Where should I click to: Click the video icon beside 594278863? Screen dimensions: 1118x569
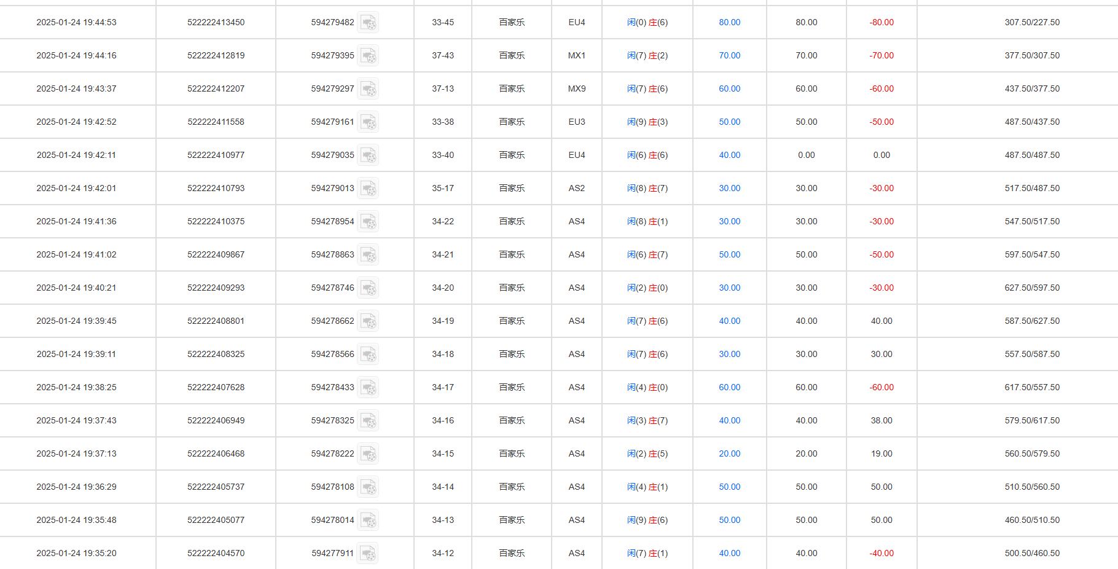(x=368, y=255)
